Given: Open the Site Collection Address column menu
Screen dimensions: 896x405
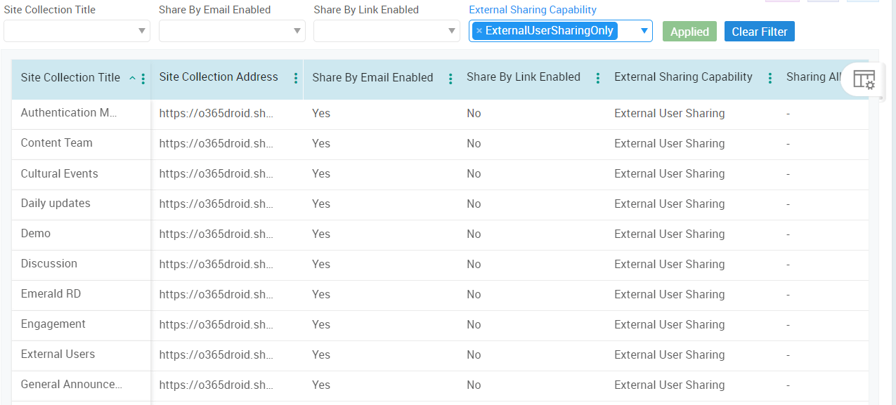Looking at the screenshot, I should [x=294, y=78].
